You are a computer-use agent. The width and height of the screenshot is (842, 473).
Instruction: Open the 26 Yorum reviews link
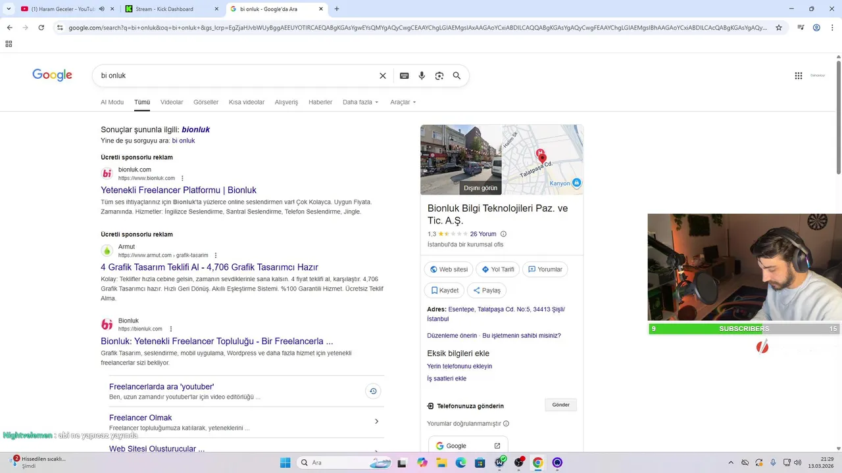(x=483, y=234)
